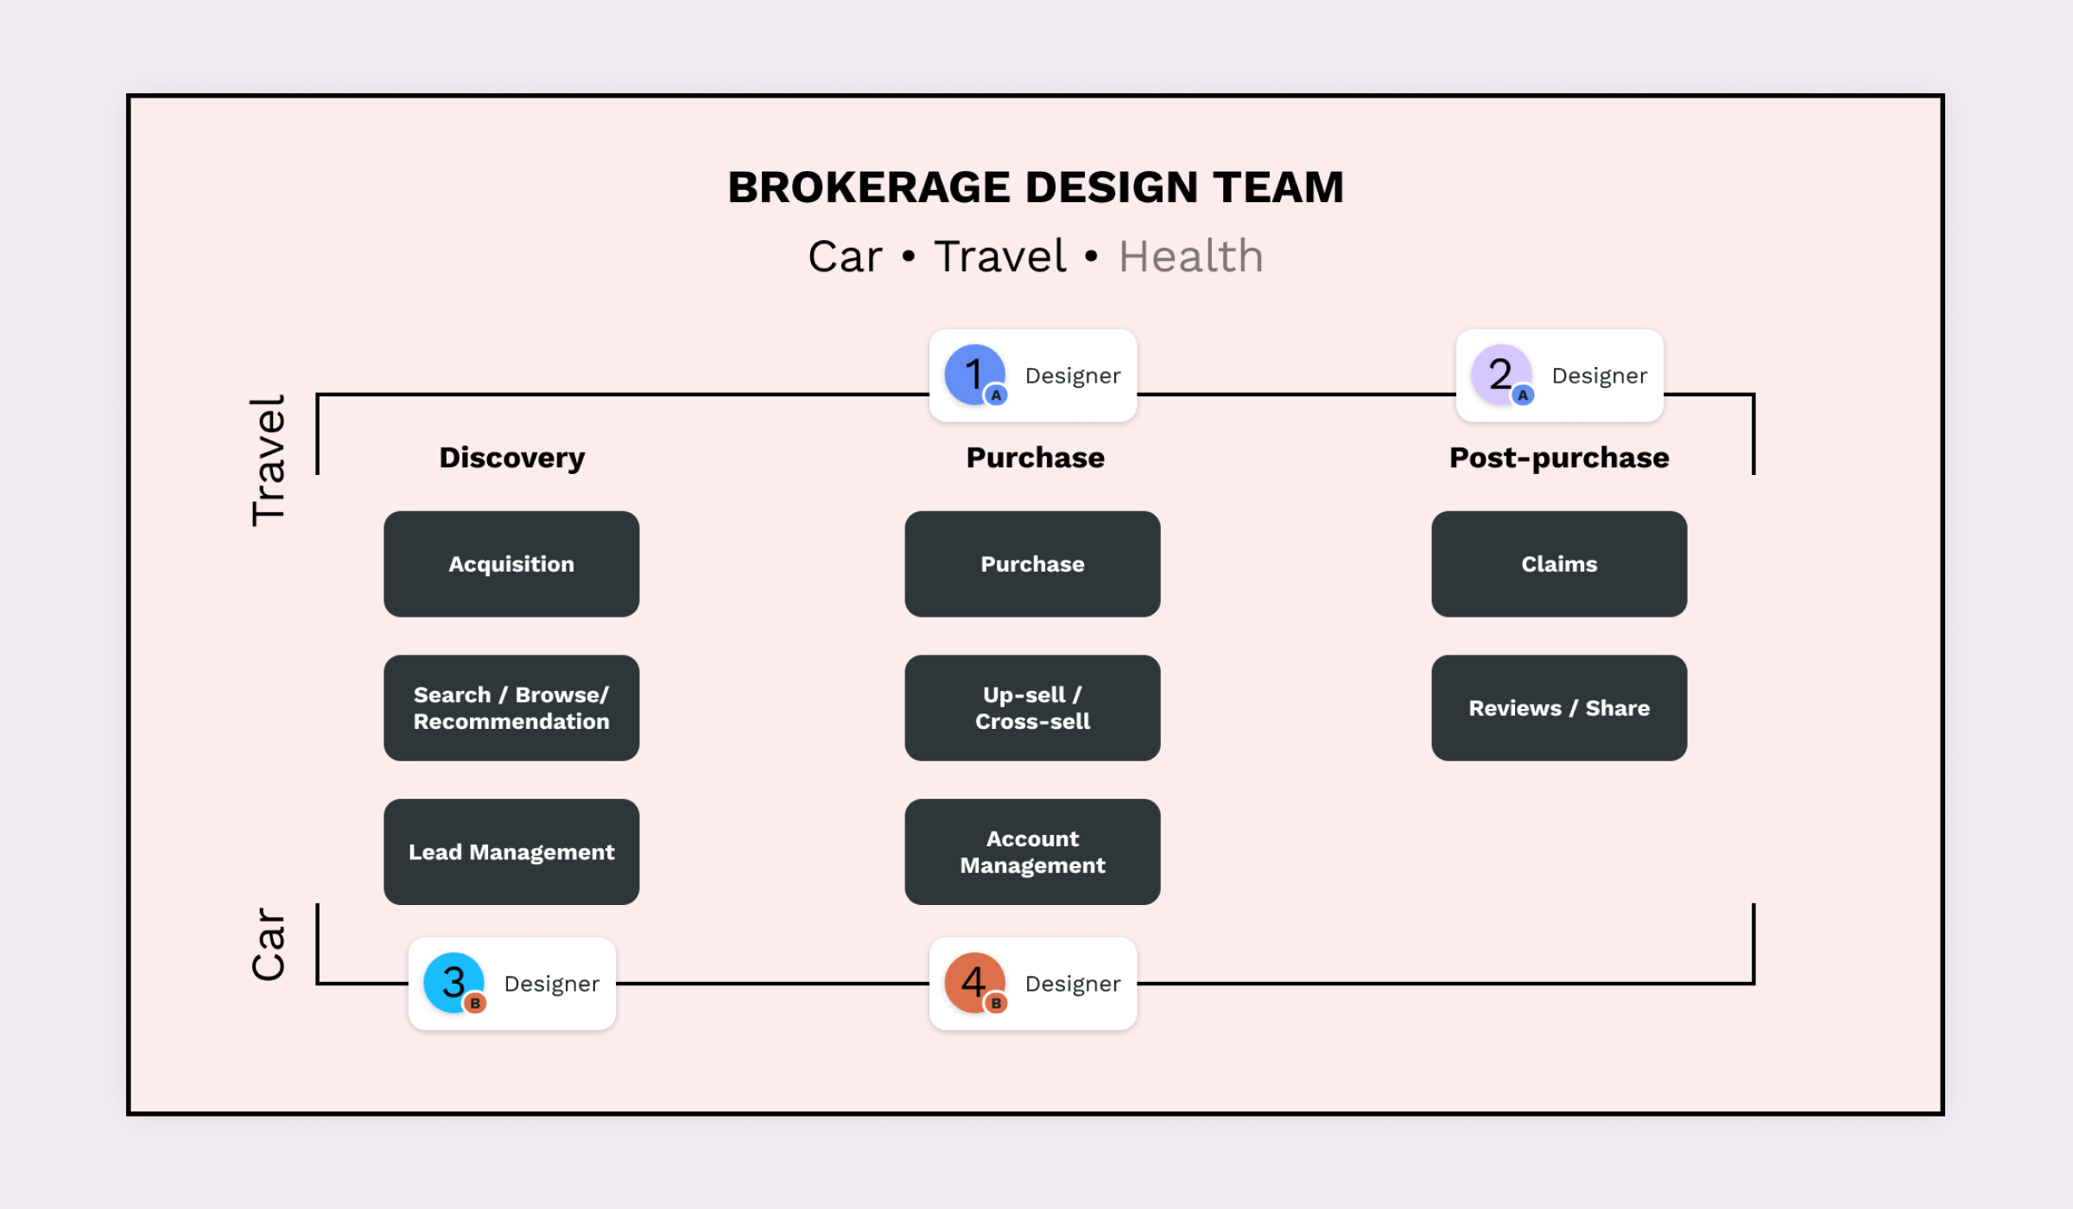Click Designer label beside avatar 2
This screenshot has height=1209, width=2073.
pos(1600,376)
